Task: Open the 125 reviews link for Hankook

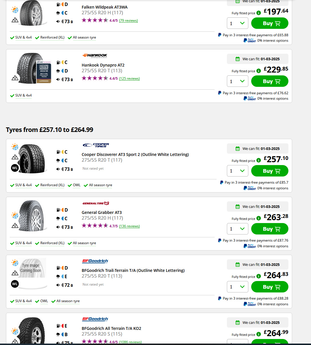Action: point(129,79)
